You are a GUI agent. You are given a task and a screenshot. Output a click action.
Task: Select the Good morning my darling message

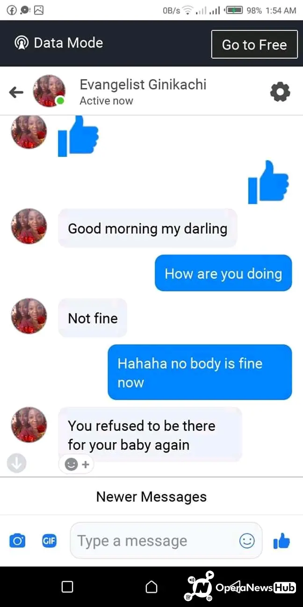(x=148, y=229)
